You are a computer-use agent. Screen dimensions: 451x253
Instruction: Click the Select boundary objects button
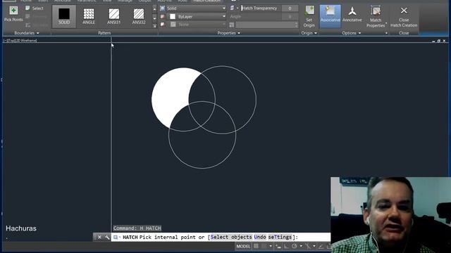click(x=35, y=8)
